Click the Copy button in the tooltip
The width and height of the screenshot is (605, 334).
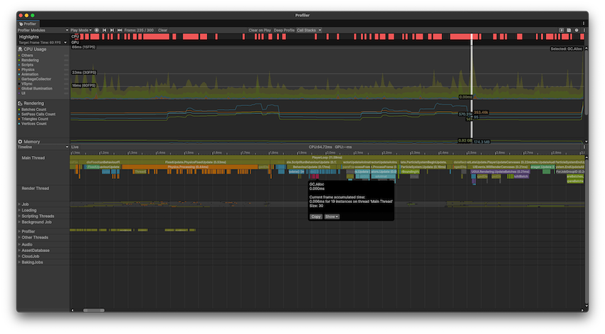[x=316, y=216]
